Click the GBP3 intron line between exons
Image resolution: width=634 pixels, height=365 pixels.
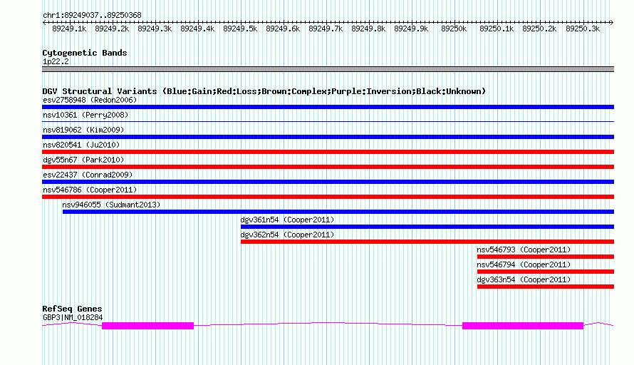click(x=328, y=323)
